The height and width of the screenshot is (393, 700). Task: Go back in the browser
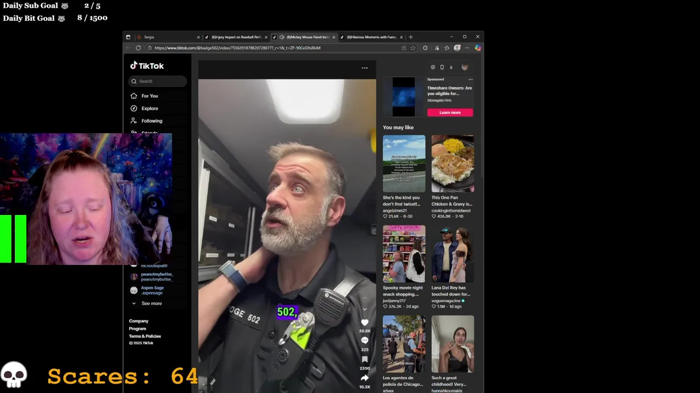click(x=128, y=48)
